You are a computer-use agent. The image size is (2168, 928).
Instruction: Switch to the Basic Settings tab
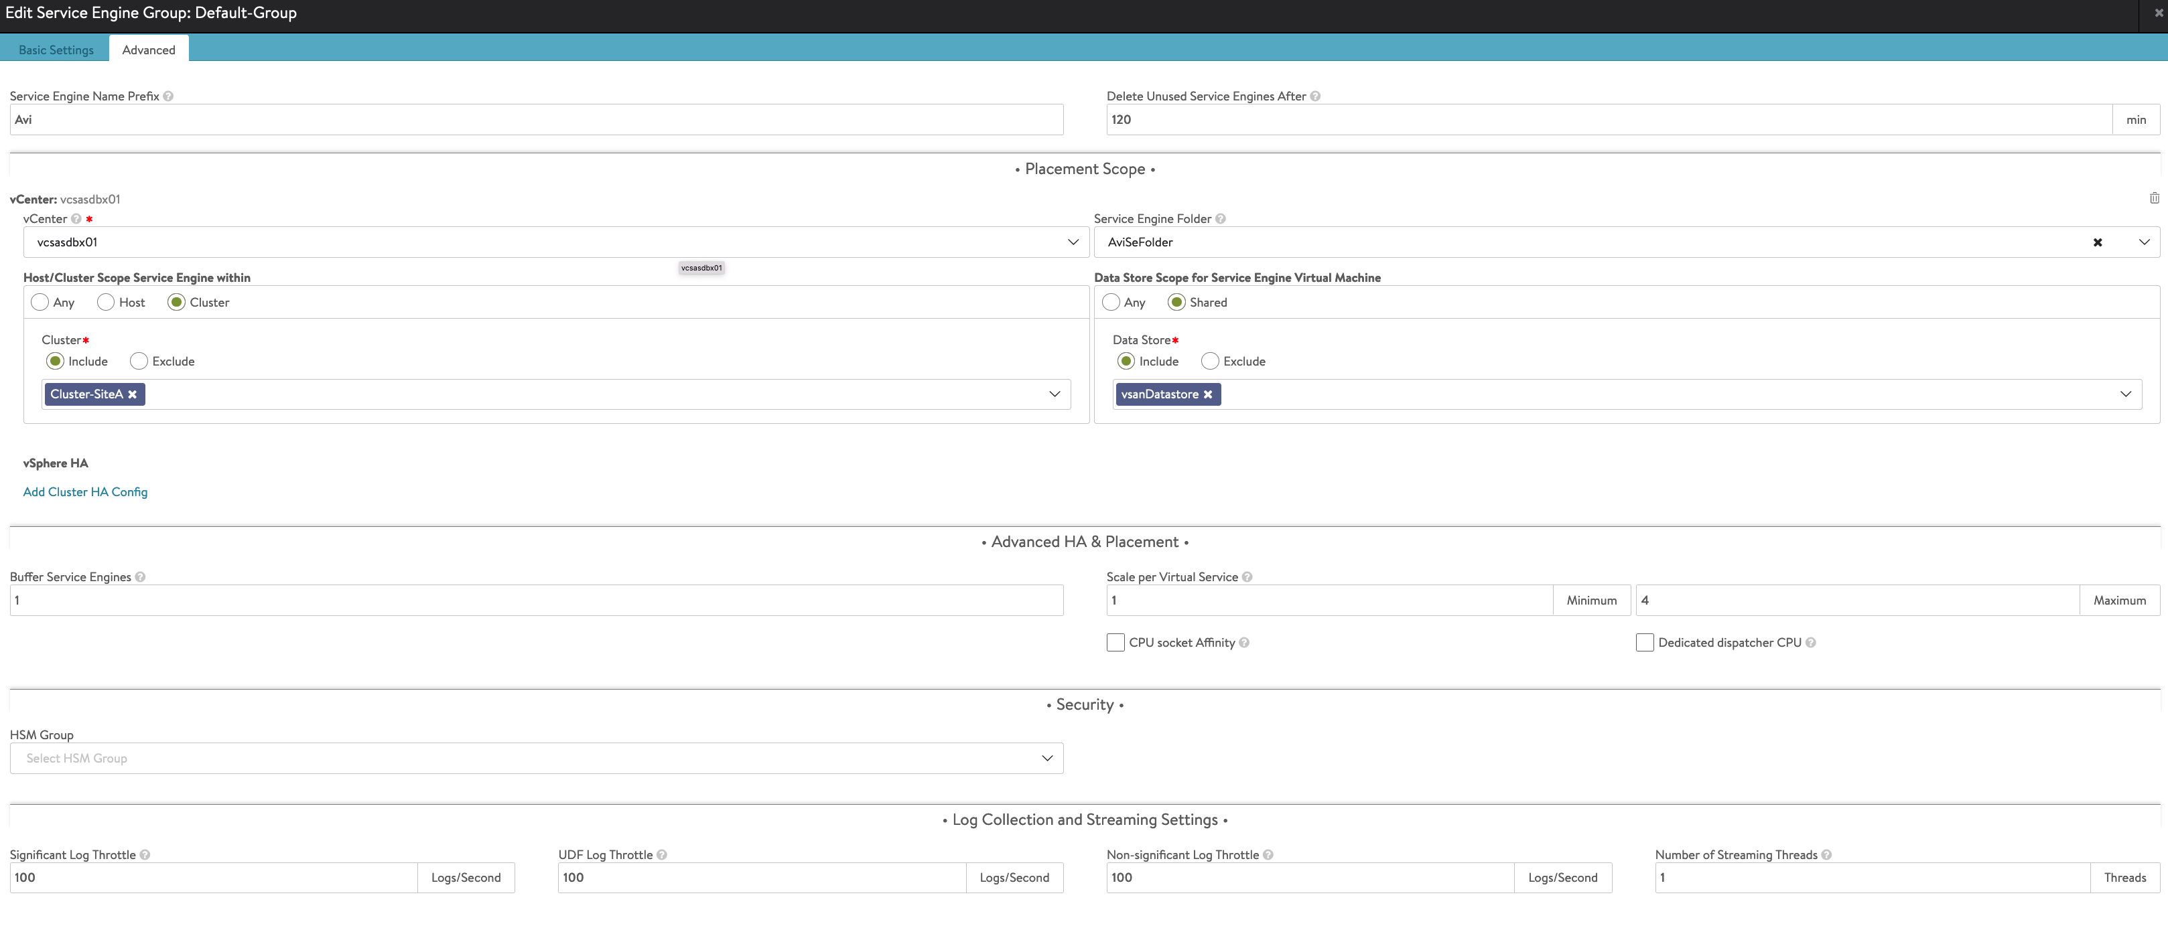coord(56,50)
